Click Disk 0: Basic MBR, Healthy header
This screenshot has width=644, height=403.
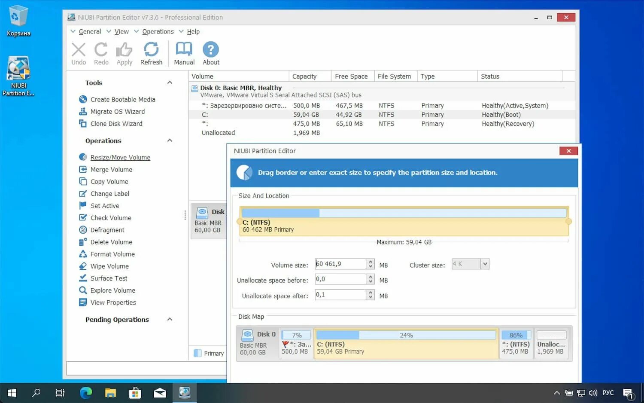click(241, 88)
